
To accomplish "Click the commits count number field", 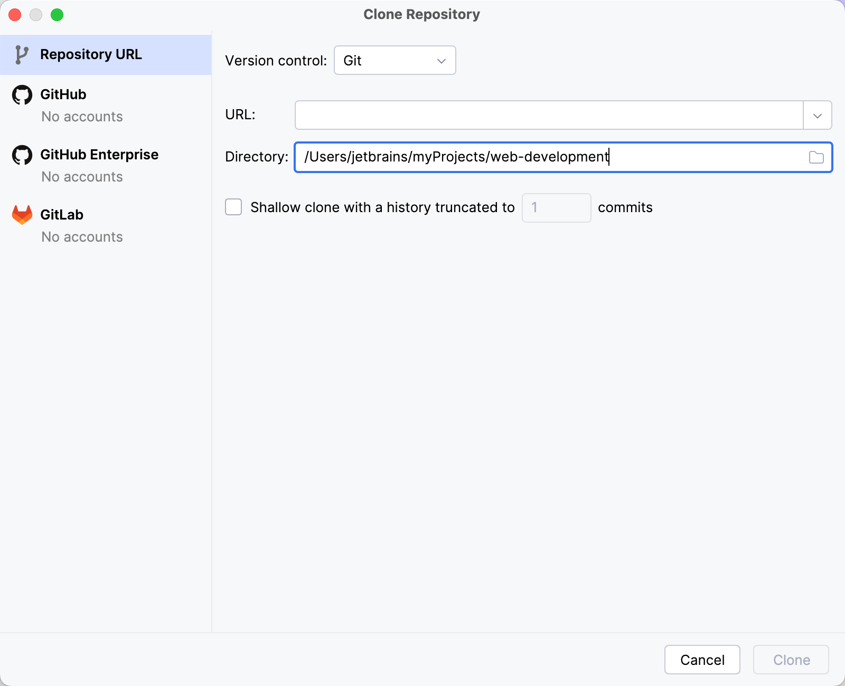I will point(556,208).
